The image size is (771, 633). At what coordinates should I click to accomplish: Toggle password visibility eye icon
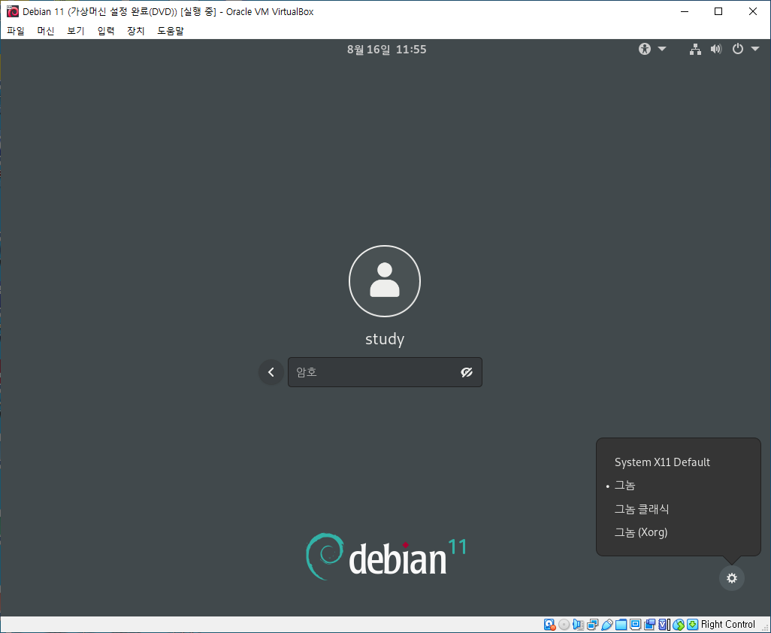pos(466,372)
